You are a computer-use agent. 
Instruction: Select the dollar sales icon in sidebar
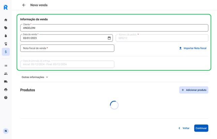point(6,52)
